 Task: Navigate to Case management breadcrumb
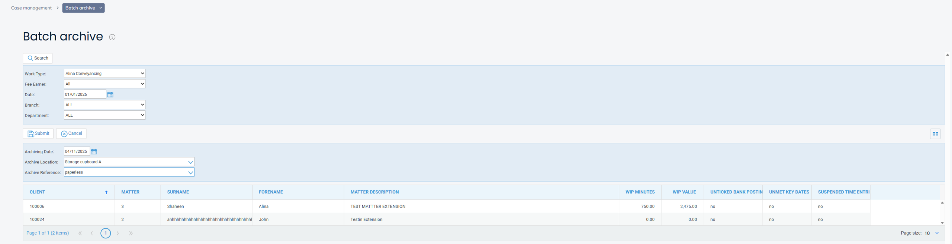point(31,8)
